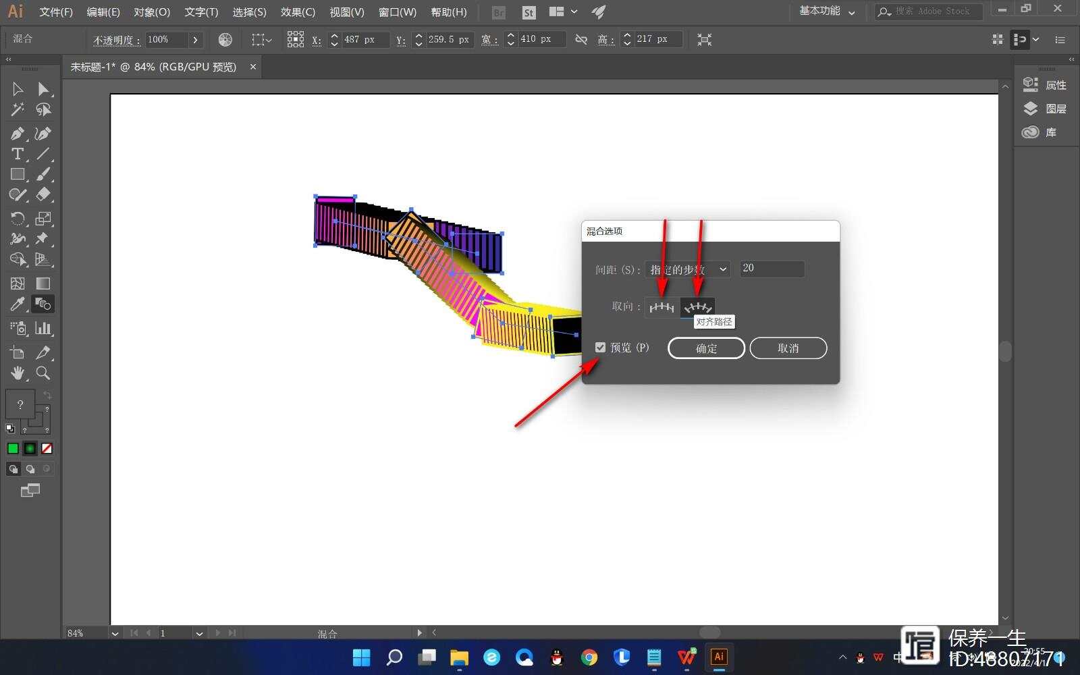This screenshot has height=675, width=1080.
Task: Select the Pen tool
Action: tap(18, 134)
